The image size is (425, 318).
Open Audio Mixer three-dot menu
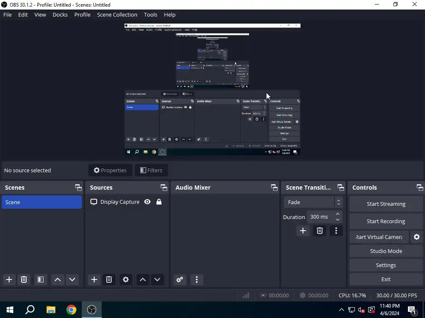pyautogui.click(x=197, y=279)
